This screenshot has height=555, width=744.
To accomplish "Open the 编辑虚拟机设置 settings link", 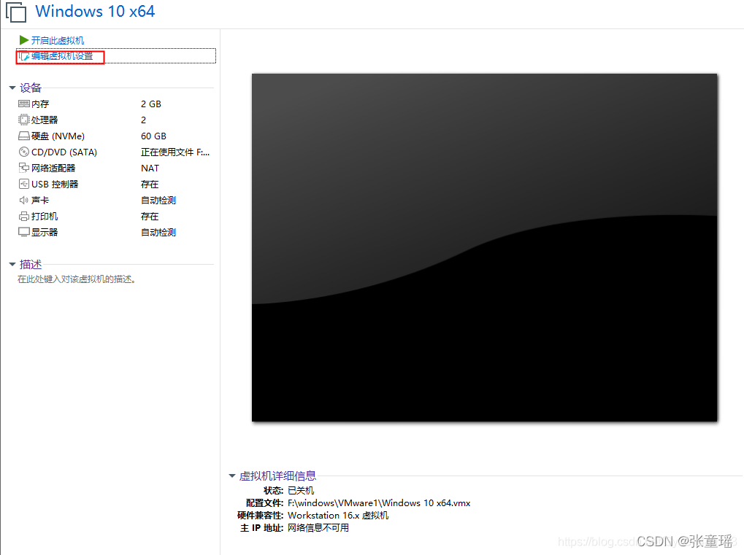I will (62, 56).
